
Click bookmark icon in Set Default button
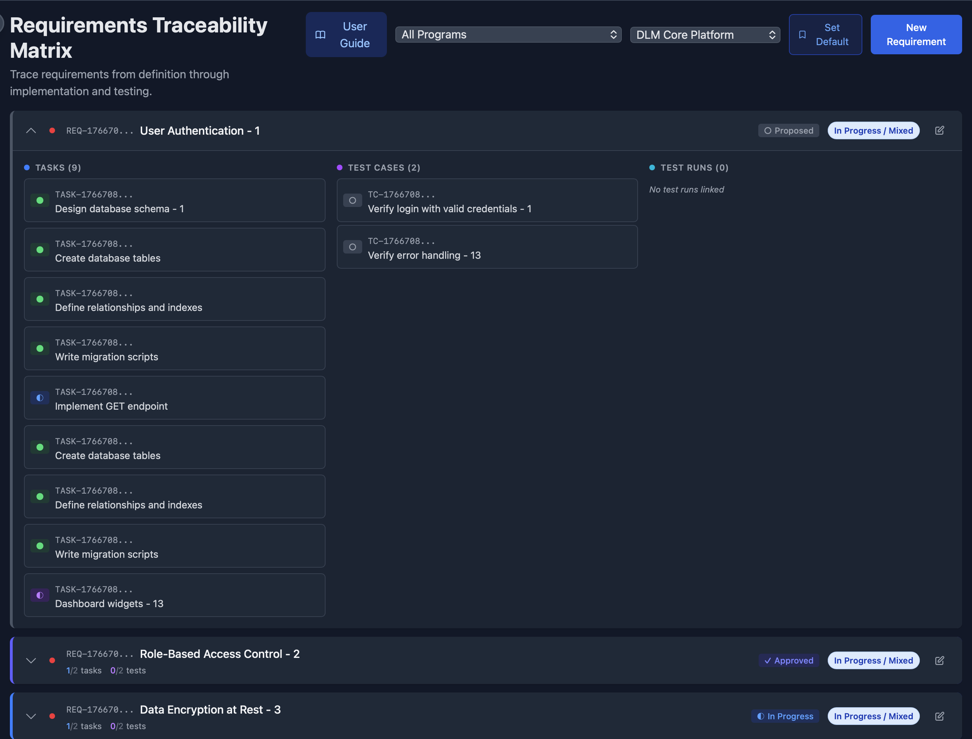[x=802, y=35]
